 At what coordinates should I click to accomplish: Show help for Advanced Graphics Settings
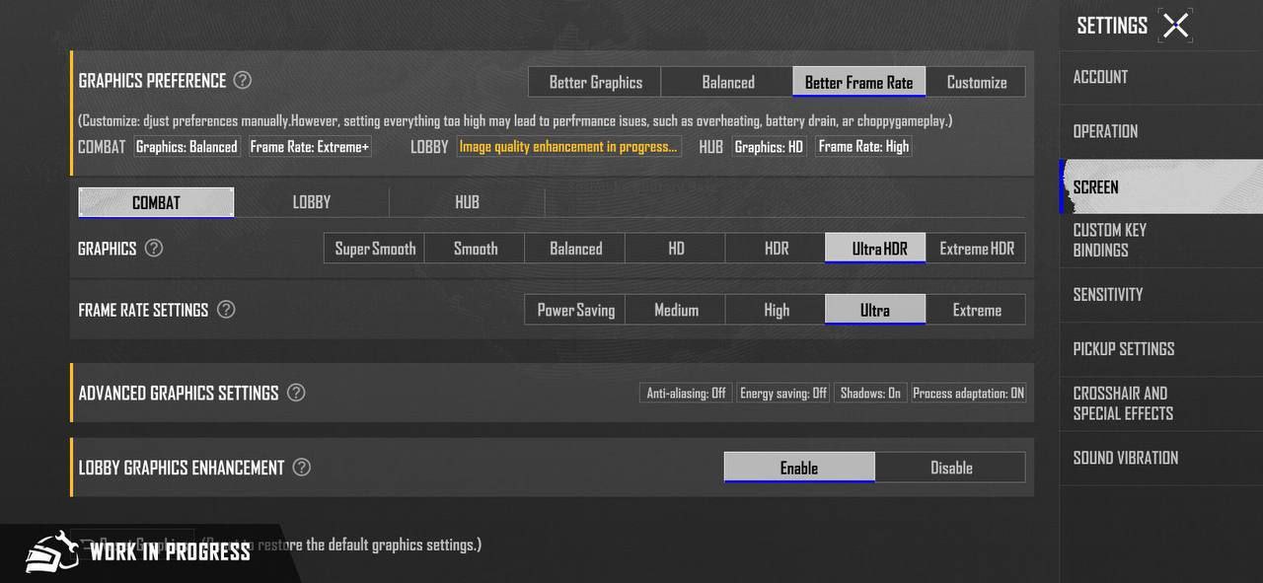coord(296,393)
